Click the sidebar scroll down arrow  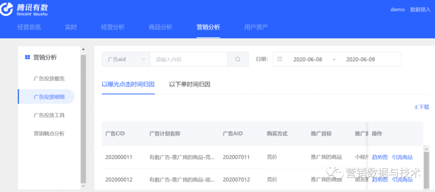83,186
